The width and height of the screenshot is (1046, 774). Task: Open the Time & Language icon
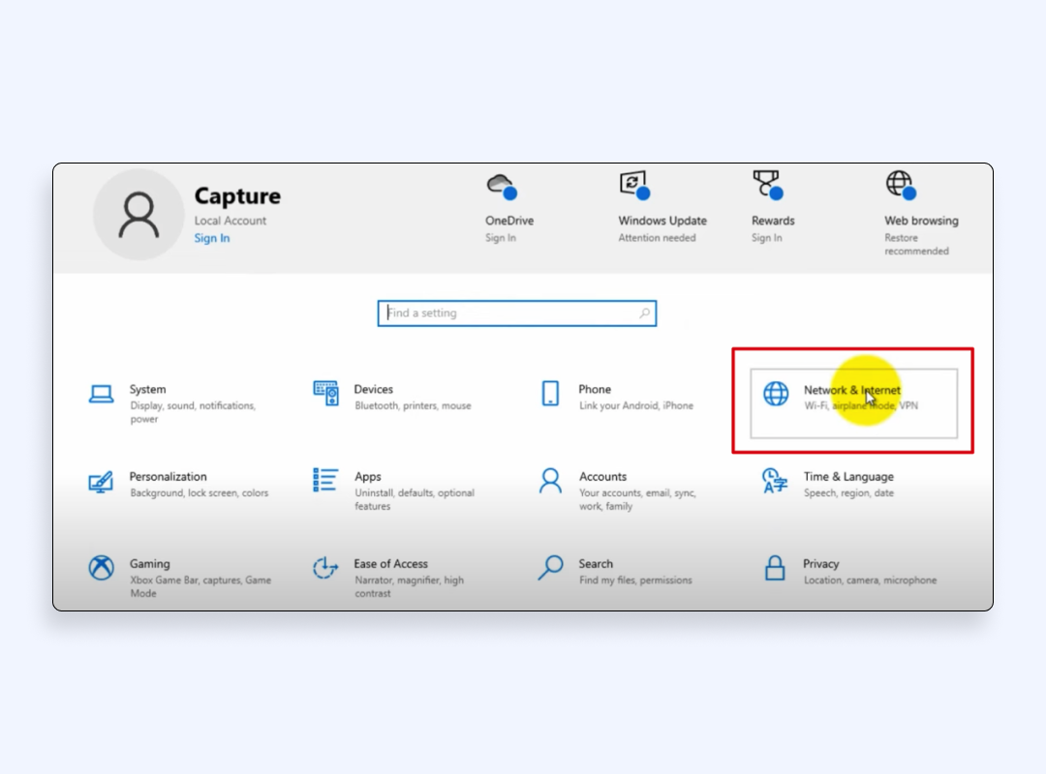click(775, 481)
